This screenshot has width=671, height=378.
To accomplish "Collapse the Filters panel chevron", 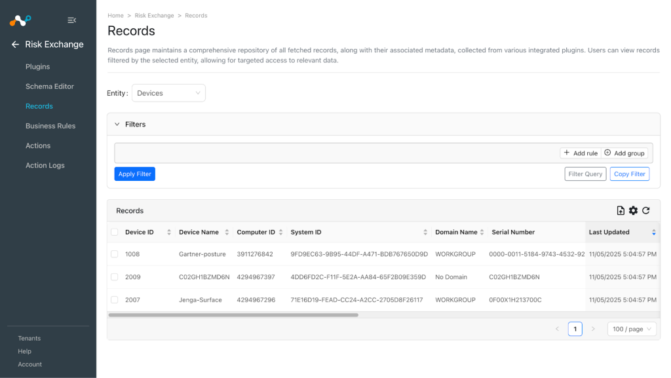I will 117,124.
